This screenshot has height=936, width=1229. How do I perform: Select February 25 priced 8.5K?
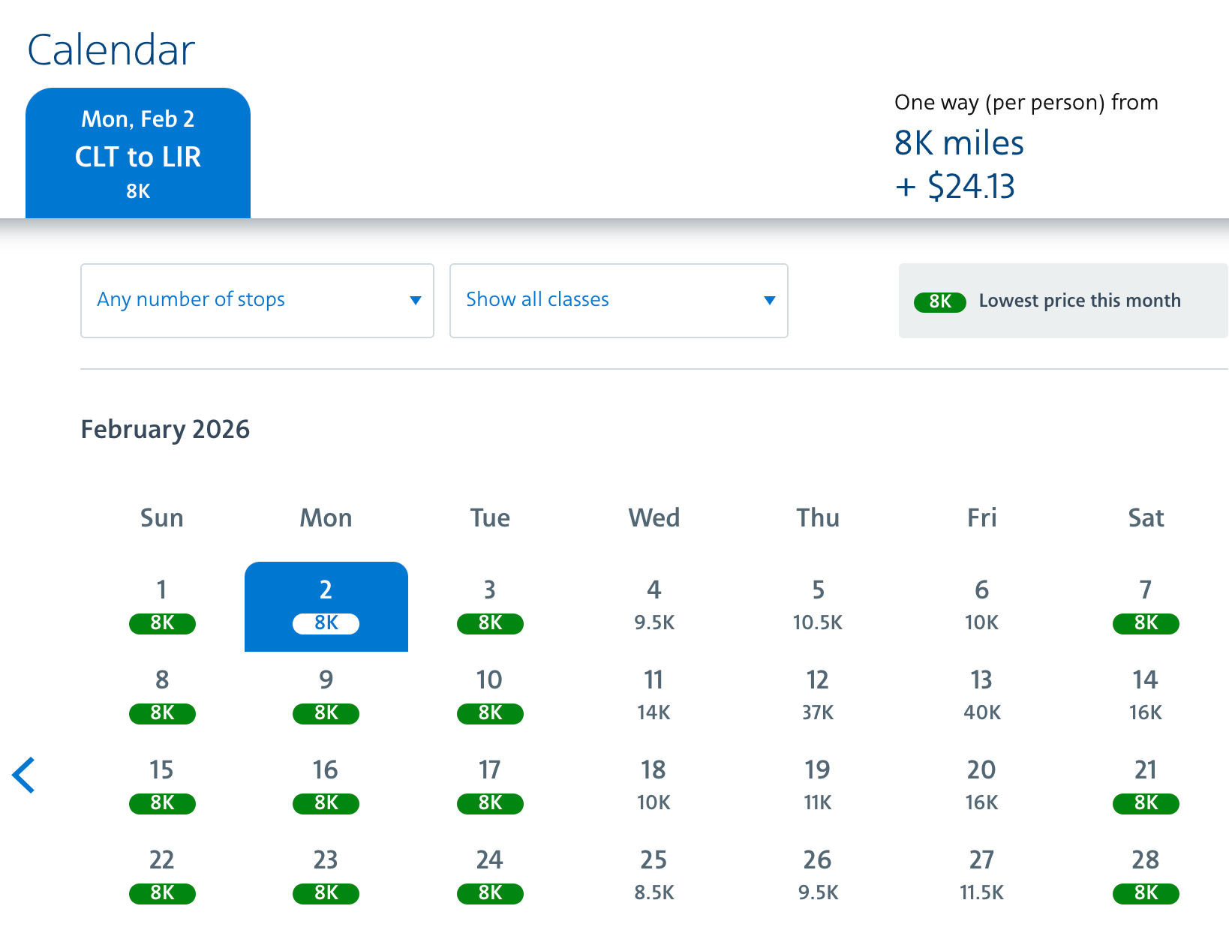654,876
